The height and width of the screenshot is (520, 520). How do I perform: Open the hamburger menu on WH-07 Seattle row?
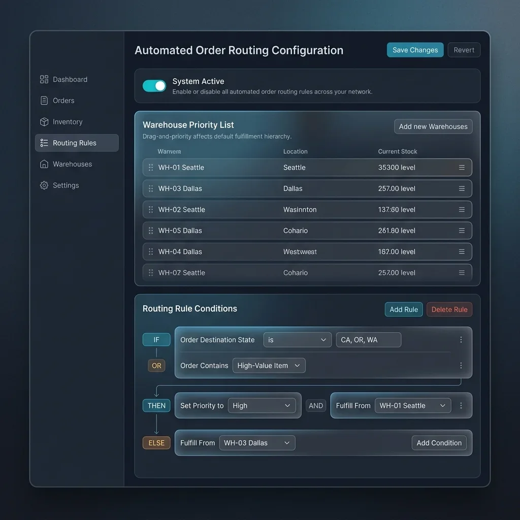point(462,273)
